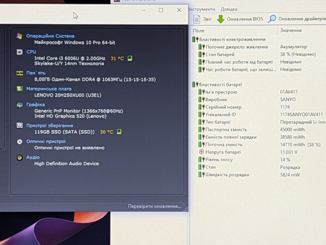Click the green CPU temperature indicator
This screenshot has height=245, width=326.
tap(130, 58)
